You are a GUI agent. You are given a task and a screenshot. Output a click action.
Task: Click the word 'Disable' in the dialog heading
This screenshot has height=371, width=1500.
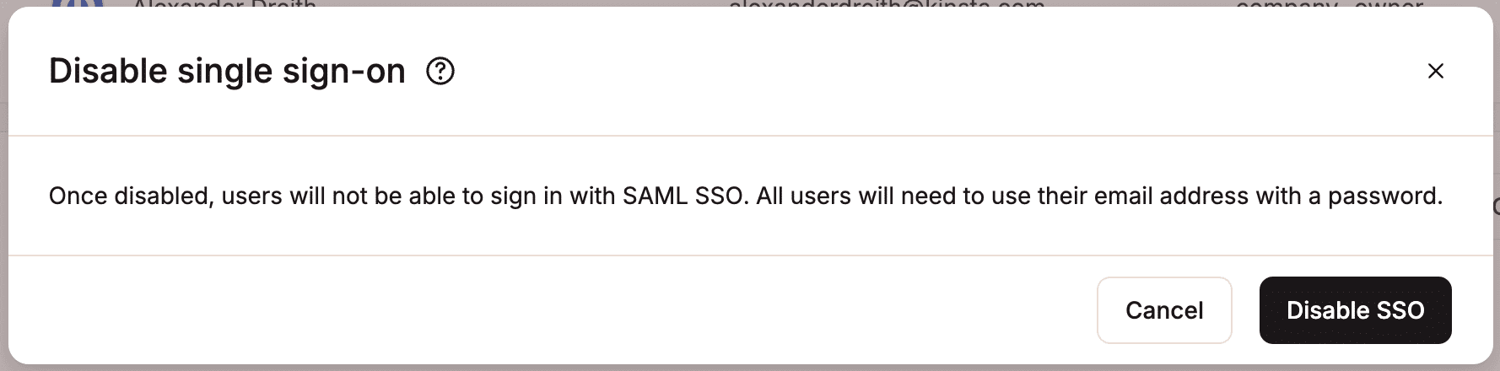click(108, 72)
